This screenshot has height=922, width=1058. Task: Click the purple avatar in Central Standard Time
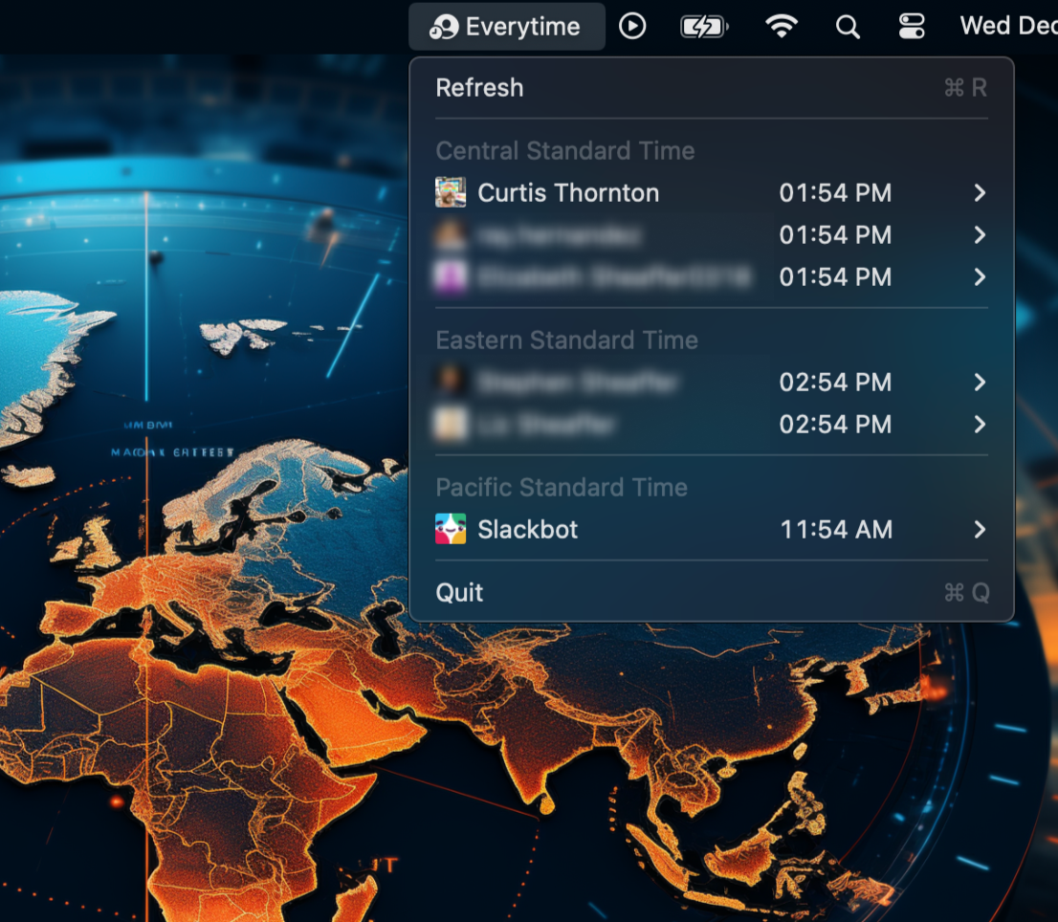click(x=451, y=277)
